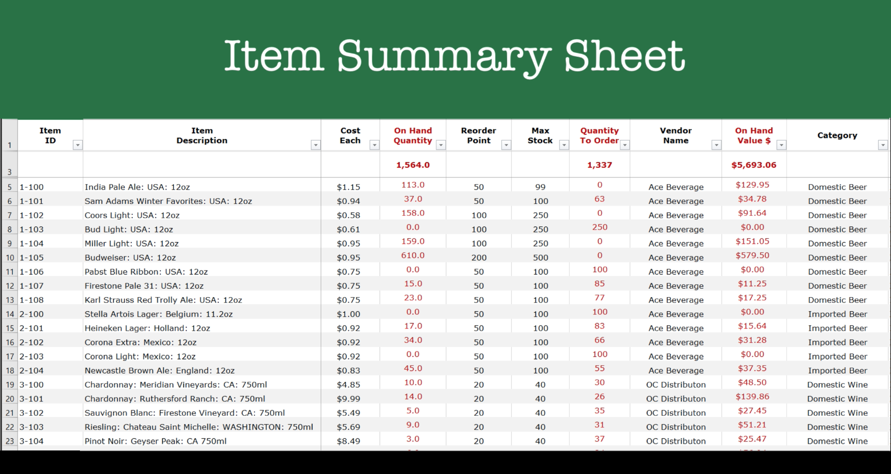Open the Quantity To Order filter dropdown
Viewport: 891px width, 474px height.
point(624,145)
